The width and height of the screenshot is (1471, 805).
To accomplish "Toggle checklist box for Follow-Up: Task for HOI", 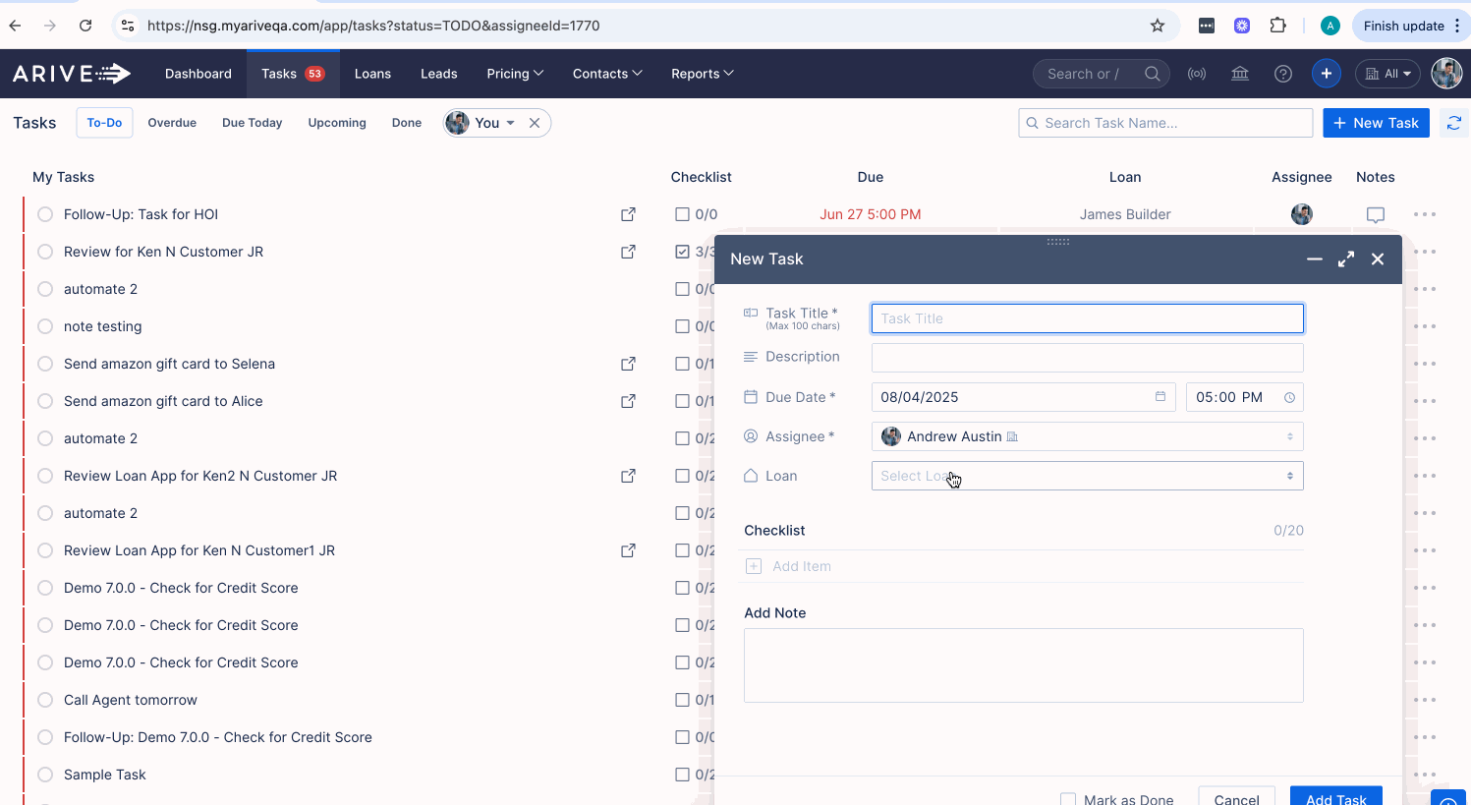I will click(x=683, y=214).
